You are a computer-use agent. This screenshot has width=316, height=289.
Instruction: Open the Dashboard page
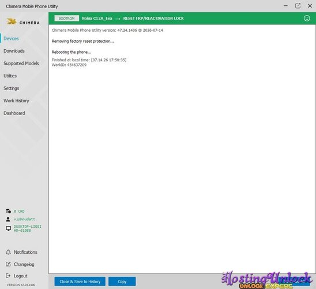pyautogui.click(x=14, y=113)
